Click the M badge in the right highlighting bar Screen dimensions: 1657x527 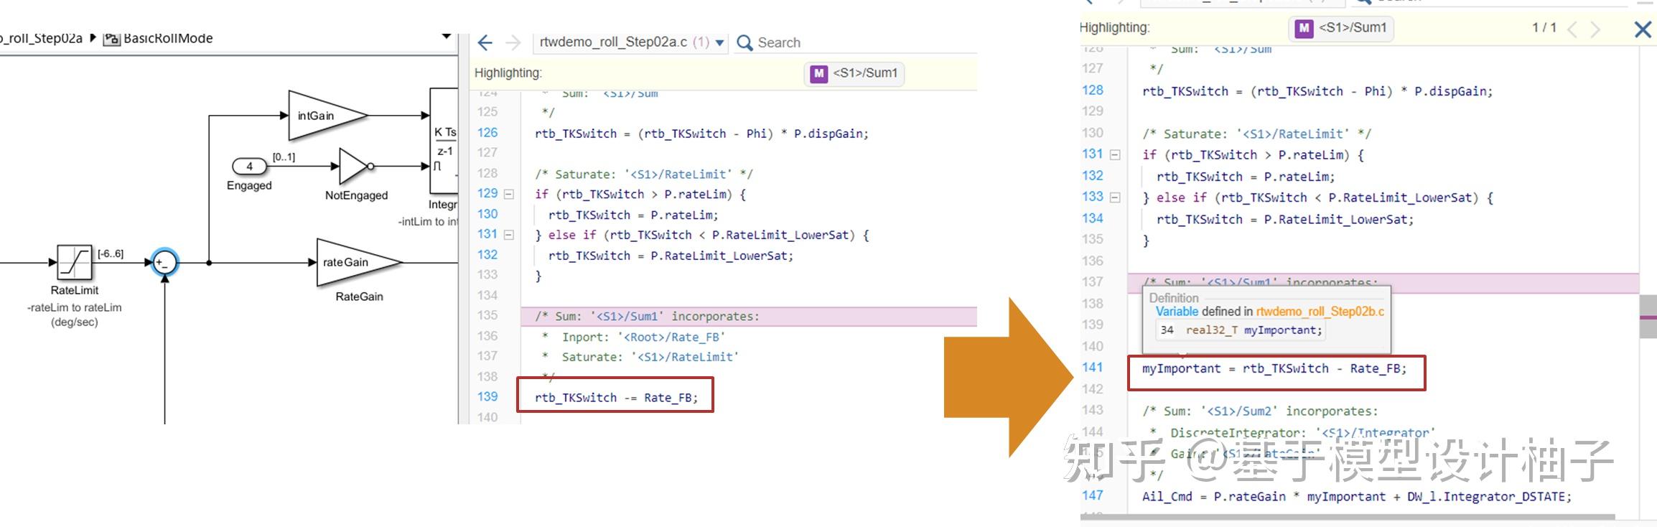(1304, 28)
